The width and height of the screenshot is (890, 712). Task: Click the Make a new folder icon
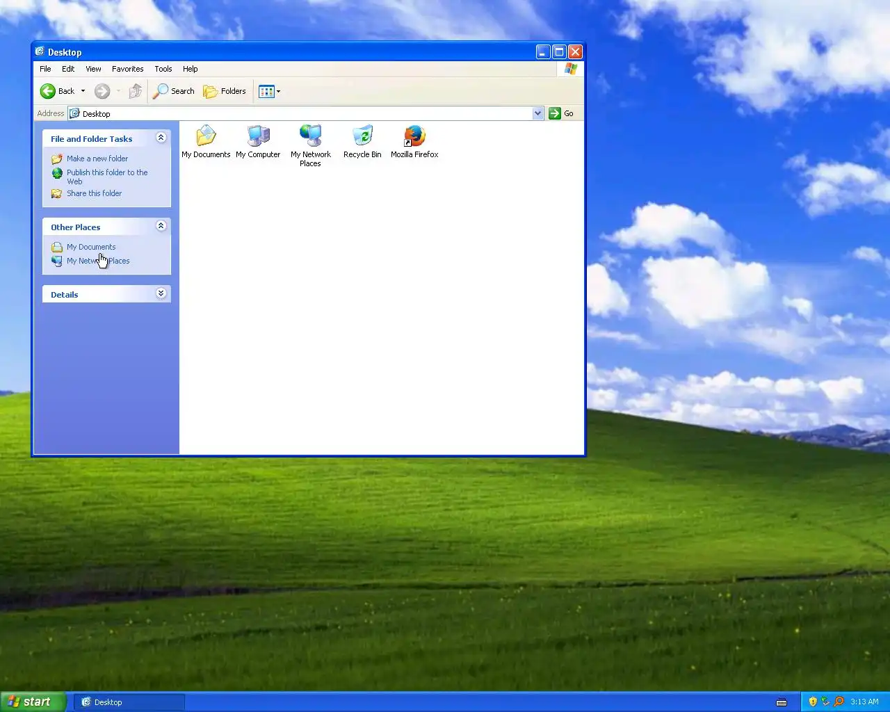coord(57,159)
